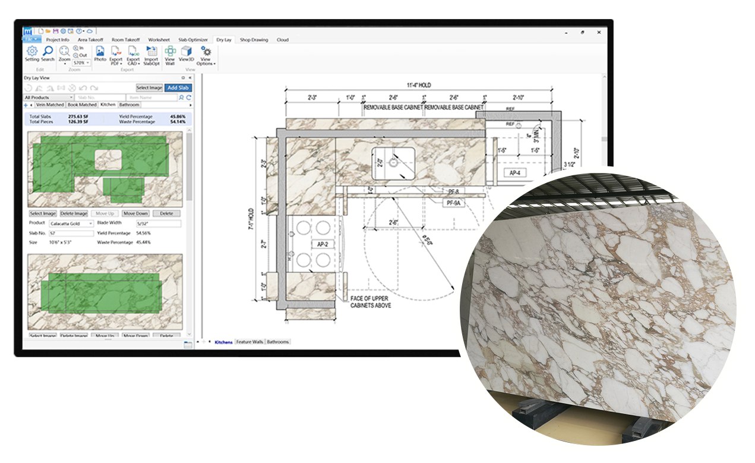Pin the Dry Lay View panel
Screen dimensions: 755x463
(183, 77)
